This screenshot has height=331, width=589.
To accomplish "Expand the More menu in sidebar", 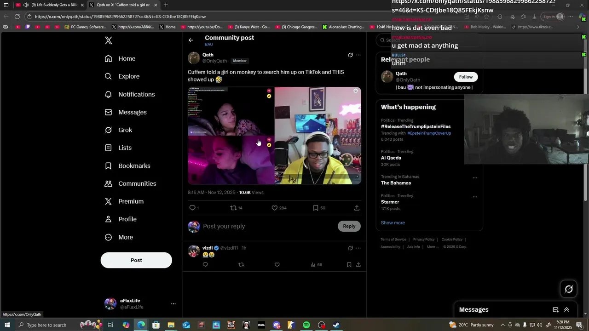I will tap(119, 237).
